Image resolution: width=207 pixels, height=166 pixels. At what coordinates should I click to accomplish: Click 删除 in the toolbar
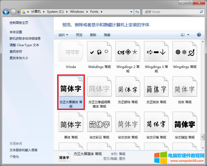click(x=93, y=35)
